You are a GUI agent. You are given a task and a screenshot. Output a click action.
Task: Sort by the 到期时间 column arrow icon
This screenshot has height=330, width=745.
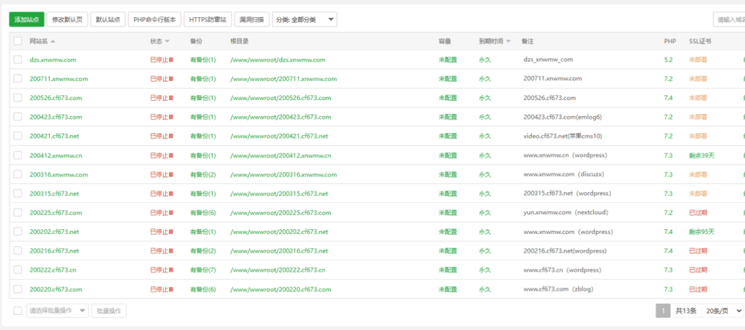[x=509, y=41]
